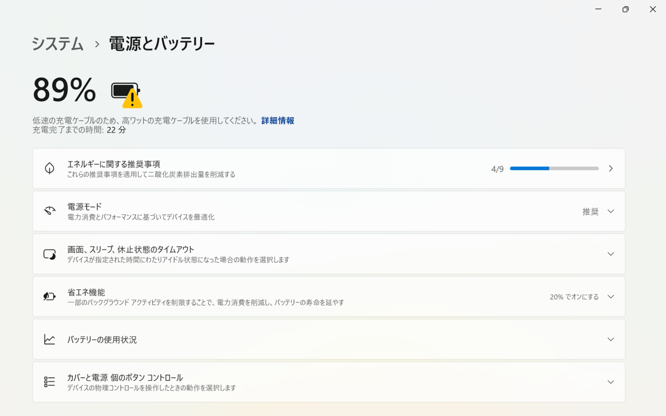Go back to システム settings page
The image size is (666, 416).
57,42
